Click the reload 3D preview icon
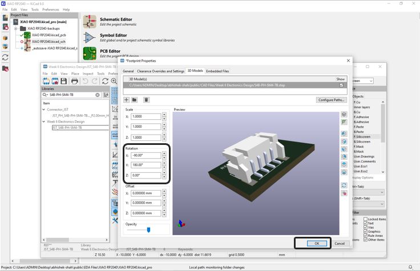This screenshot has height=271, width=420. (344, 185)
